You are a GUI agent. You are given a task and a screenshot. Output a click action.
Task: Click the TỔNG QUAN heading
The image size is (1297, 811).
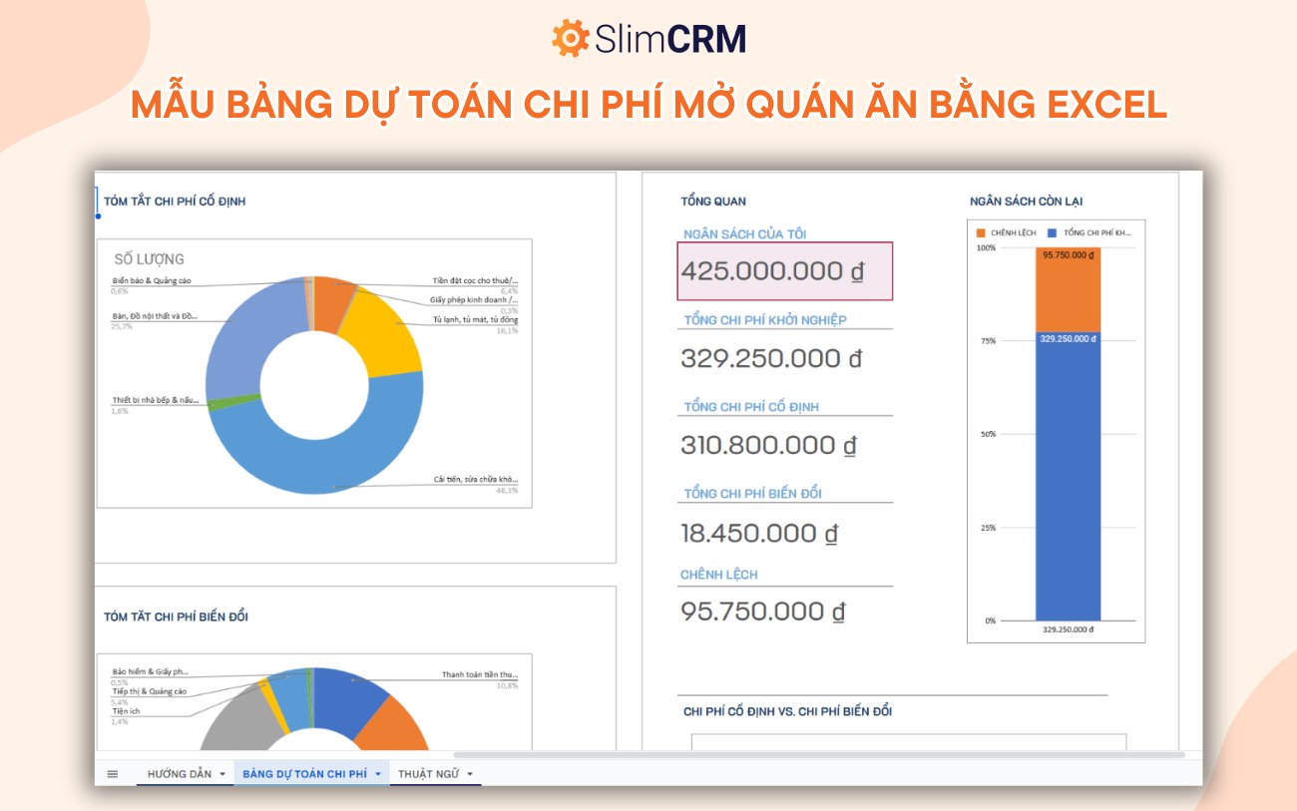(712, 202)
